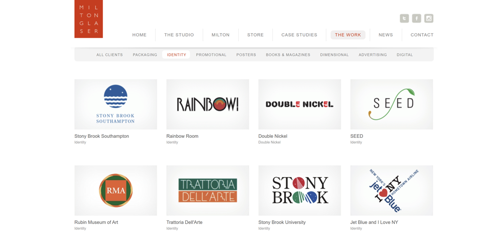Open the Stony Brook University title link

(x=282, y=222)
